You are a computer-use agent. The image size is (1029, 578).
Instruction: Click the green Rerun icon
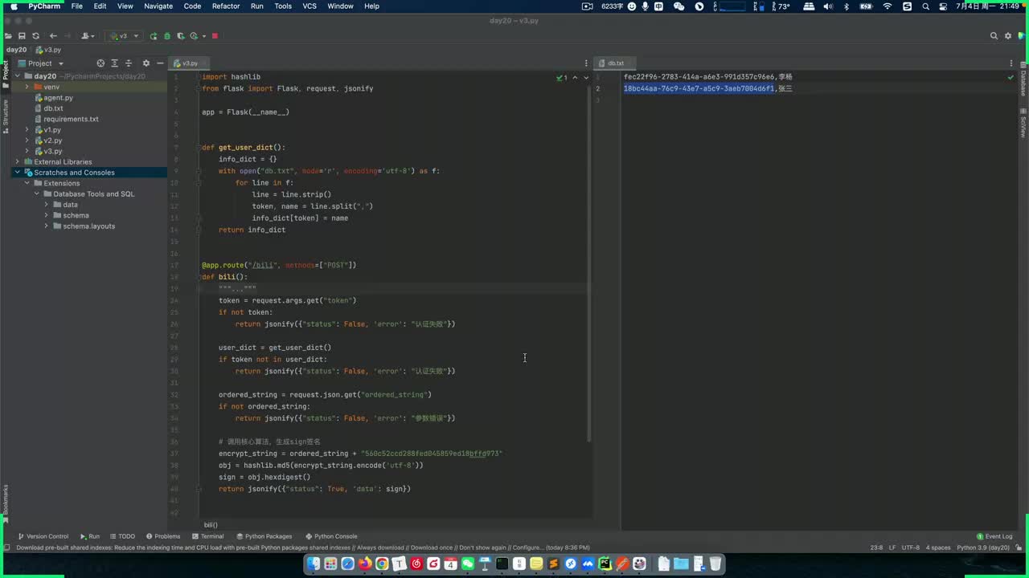(154, 36)
